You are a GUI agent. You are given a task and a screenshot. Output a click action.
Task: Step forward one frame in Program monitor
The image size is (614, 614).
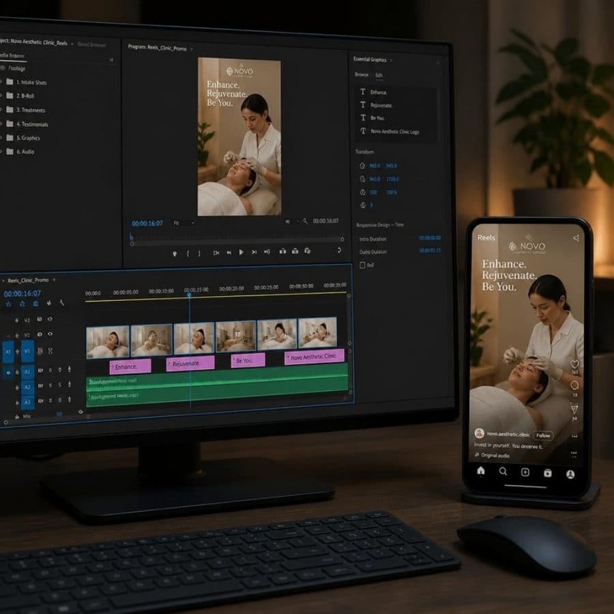click(x=254, y=252)
